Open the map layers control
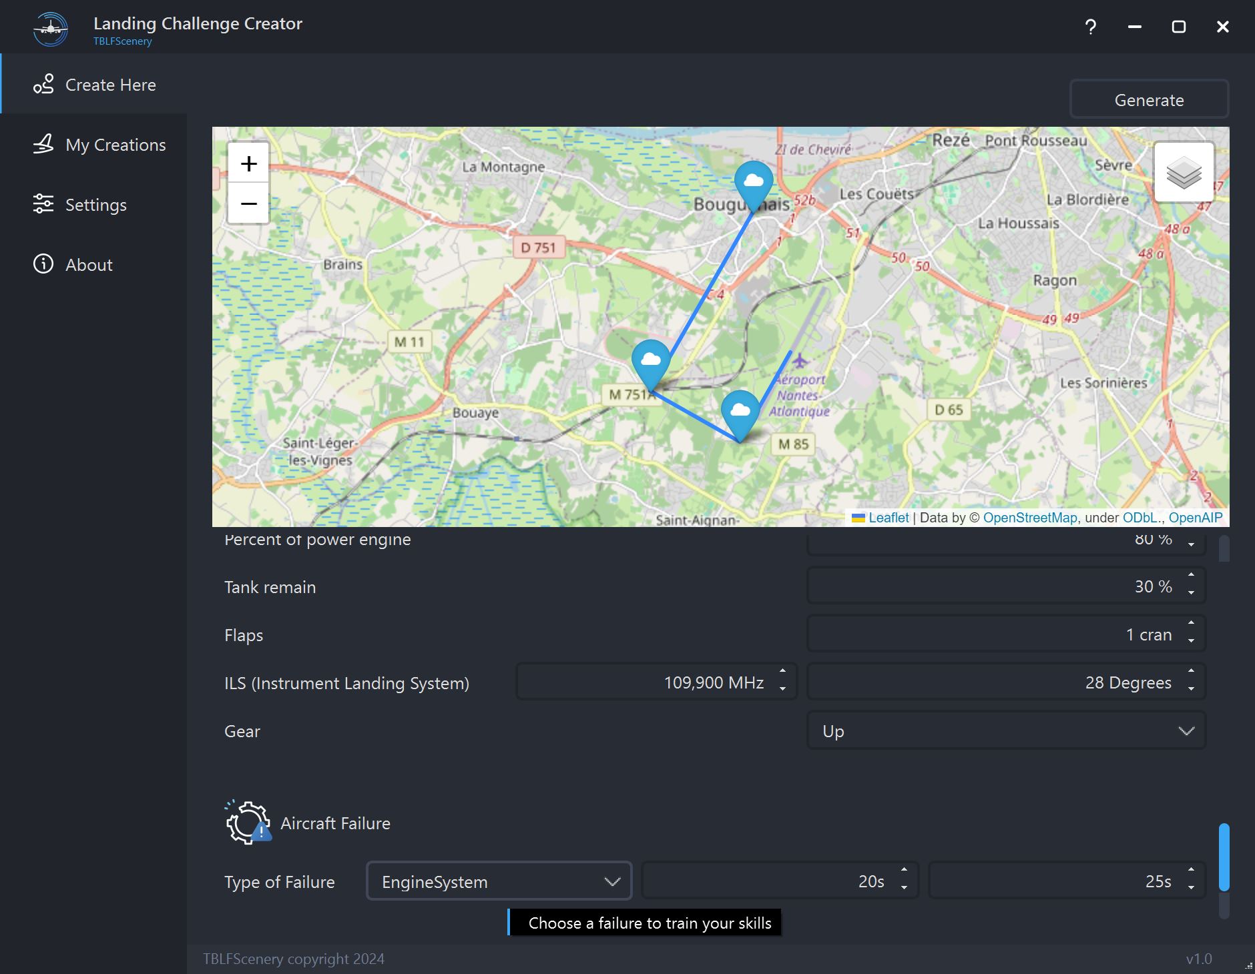The image size is (1255, 974). (1184, 173)
